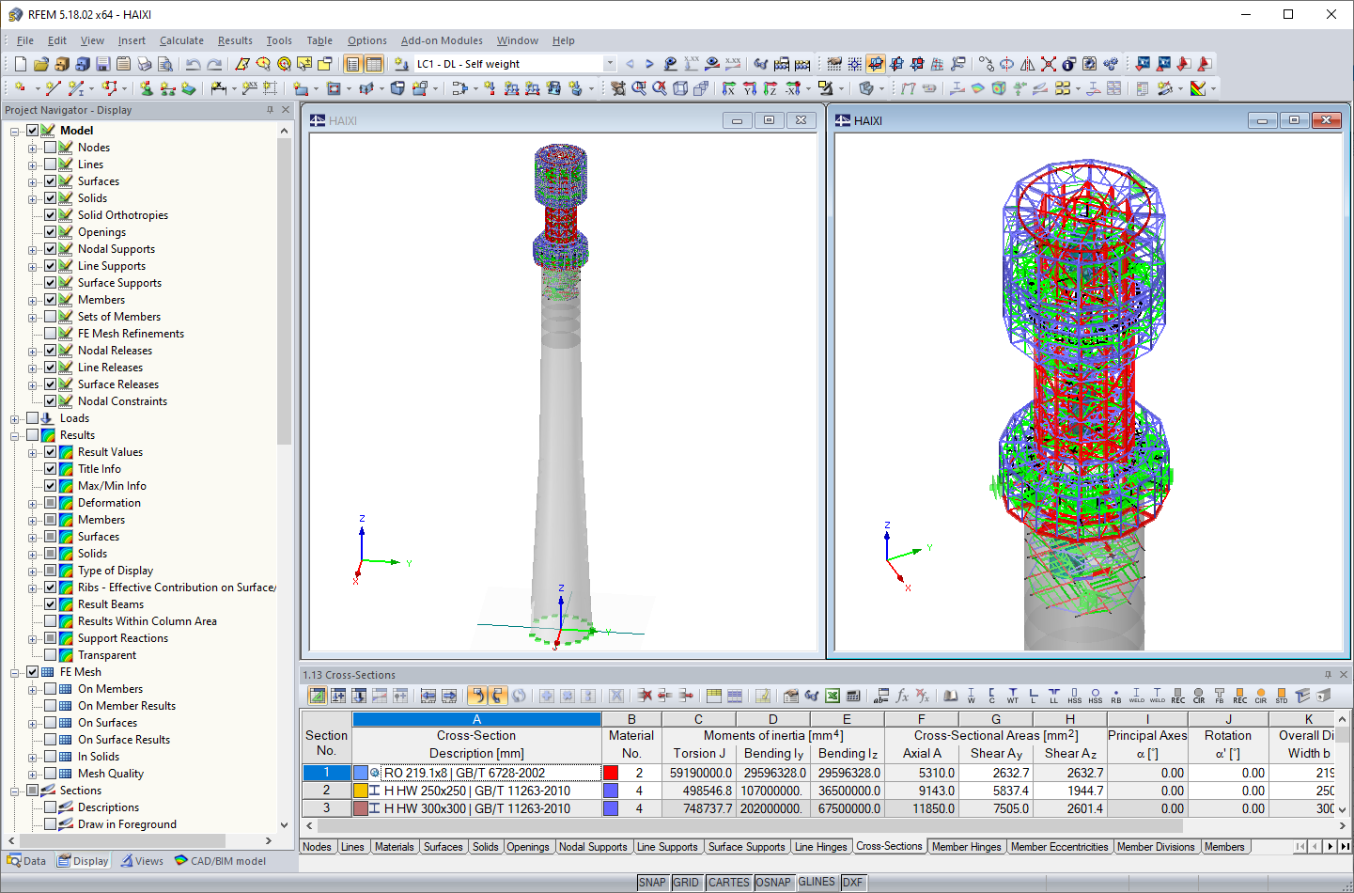Screen dimensions: 1354x893
Task: Insert a function with fx table icon
Action: pyautogui.click(x=902, y=696)
